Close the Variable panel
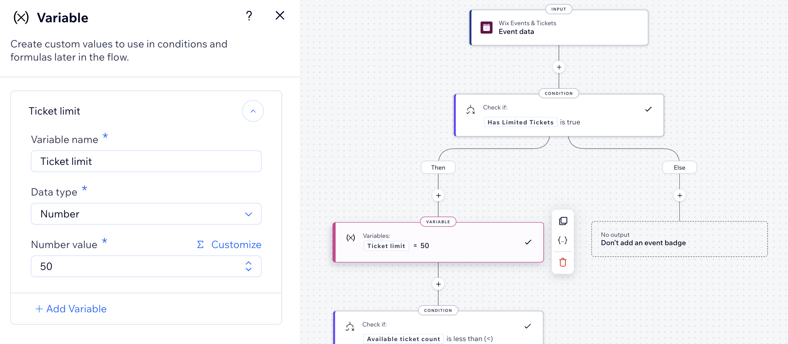 [x=280, y=15]
